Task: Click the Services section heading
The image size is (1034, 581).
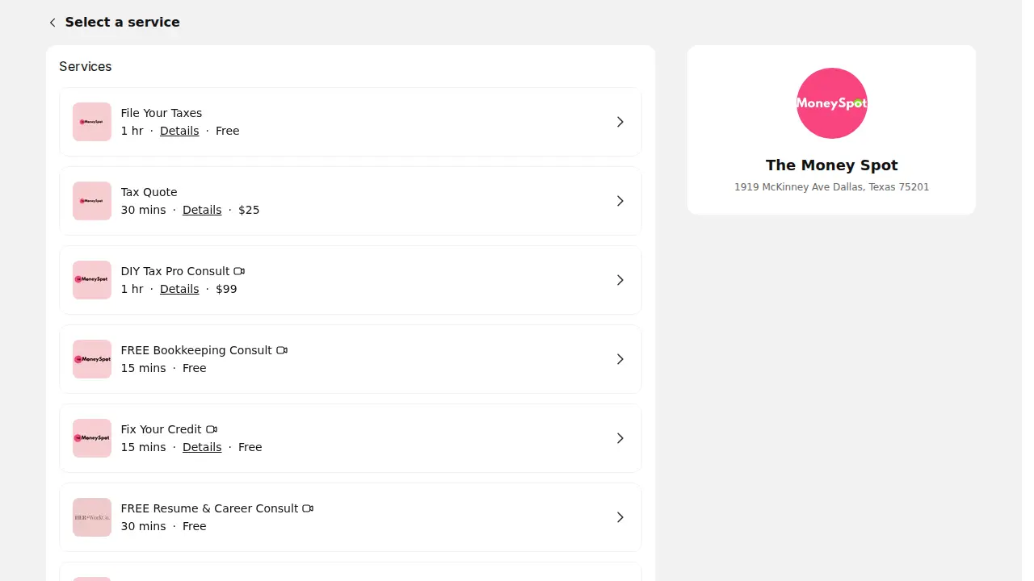Action: coord(86,66)
